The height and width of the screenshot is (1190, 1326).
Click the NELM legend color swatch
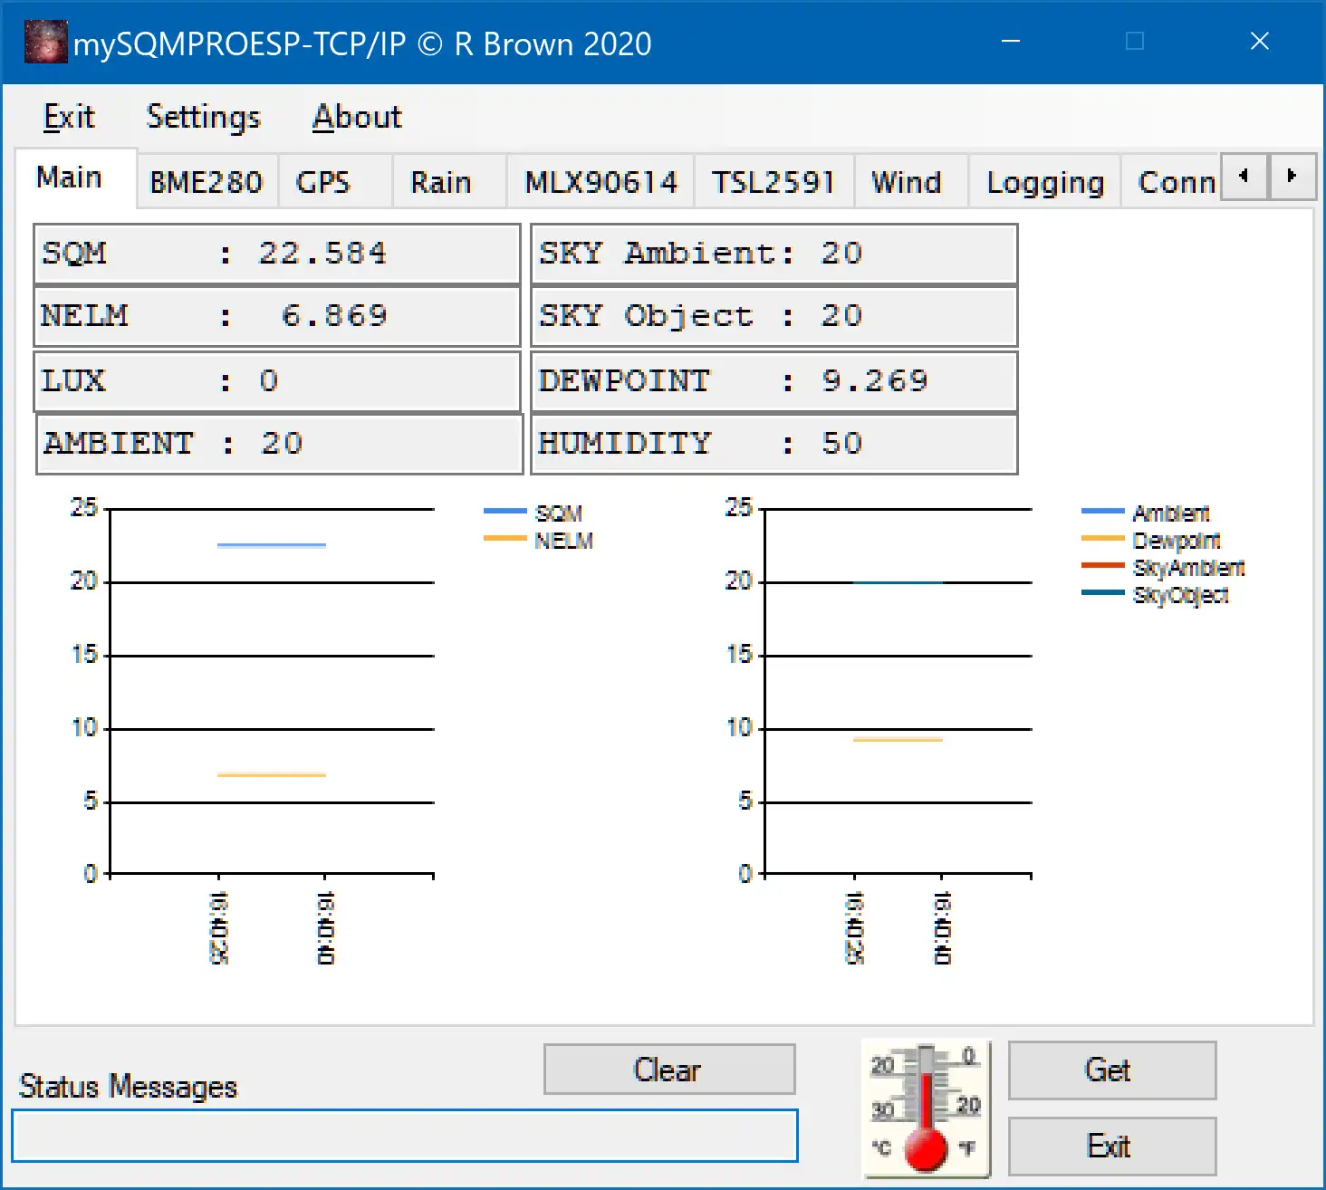click(505, 539)
